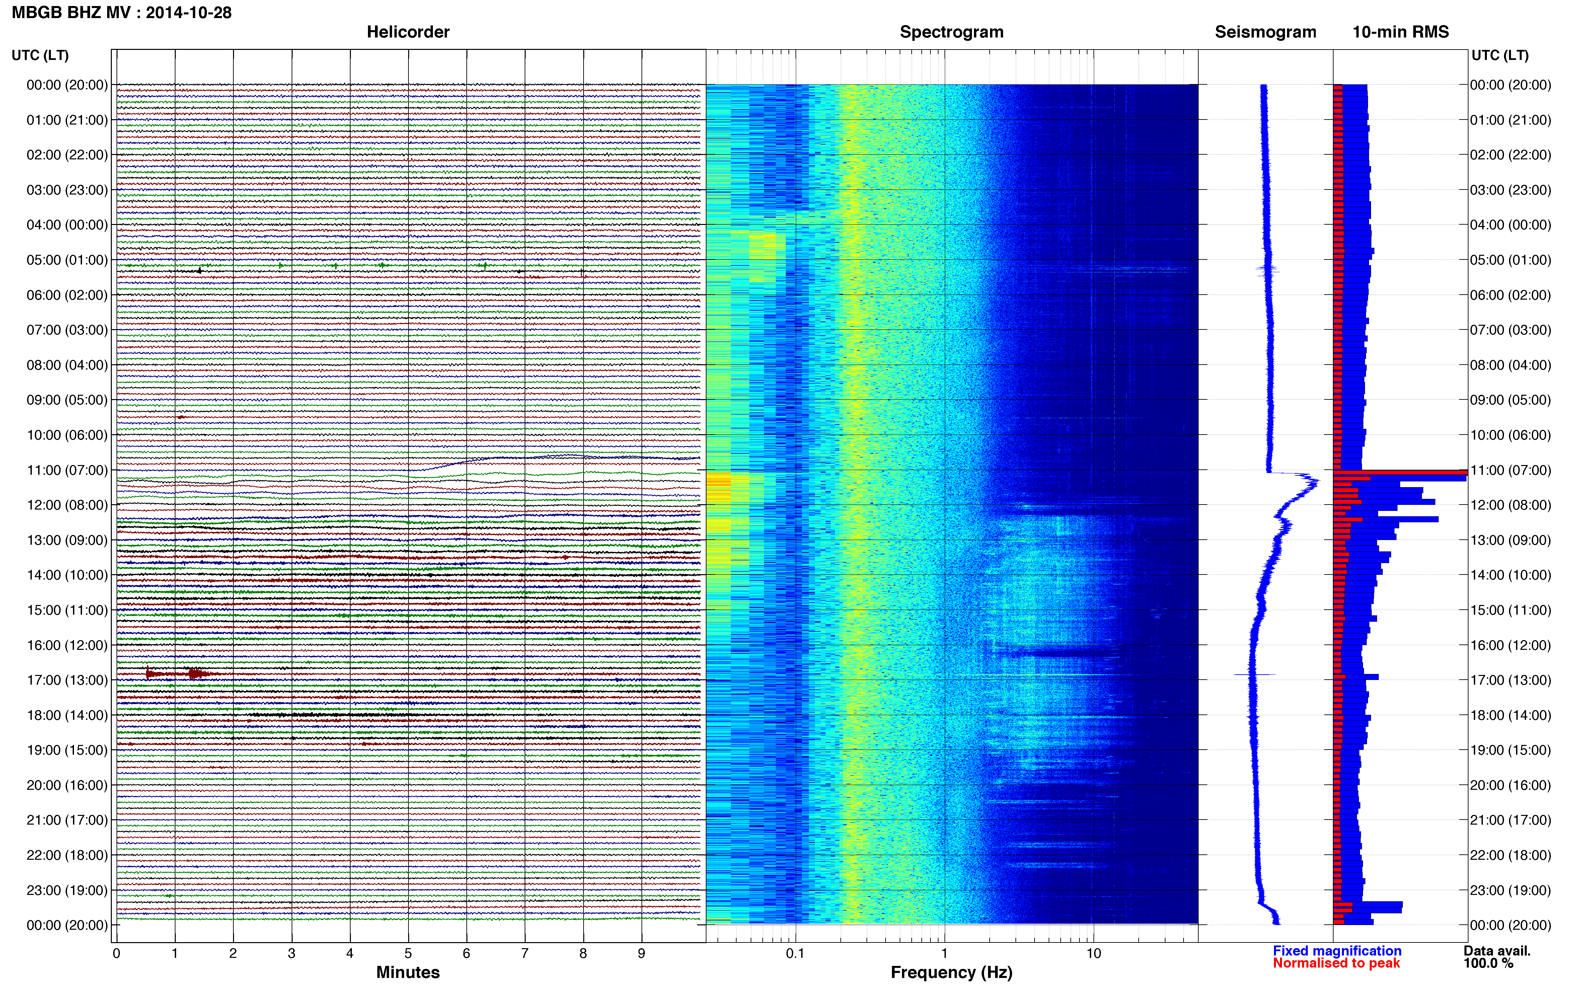Select the 'Helicorder' panel heading
This screenshot has height=992, width=1587.
(x=408, y=32)
